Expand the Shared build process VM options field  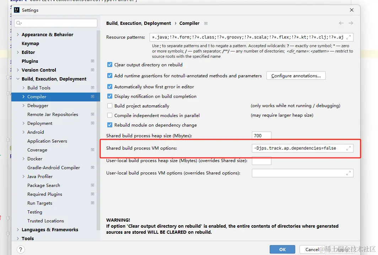349,148
